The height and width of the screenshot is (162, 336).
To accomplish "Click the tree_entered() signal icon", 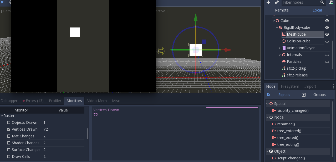I will click(x=274, y=131).
